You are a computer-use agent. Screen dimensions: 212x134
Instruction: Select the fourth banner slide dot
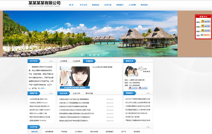click(94, 55)
